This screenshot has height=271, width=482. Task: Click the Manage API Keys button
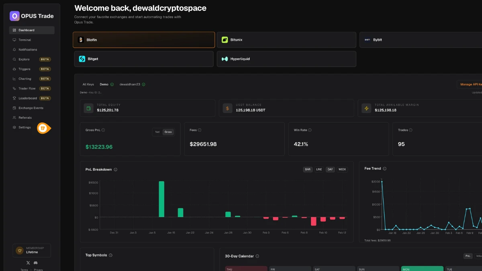pyautogui.click(x=470, y=84)
